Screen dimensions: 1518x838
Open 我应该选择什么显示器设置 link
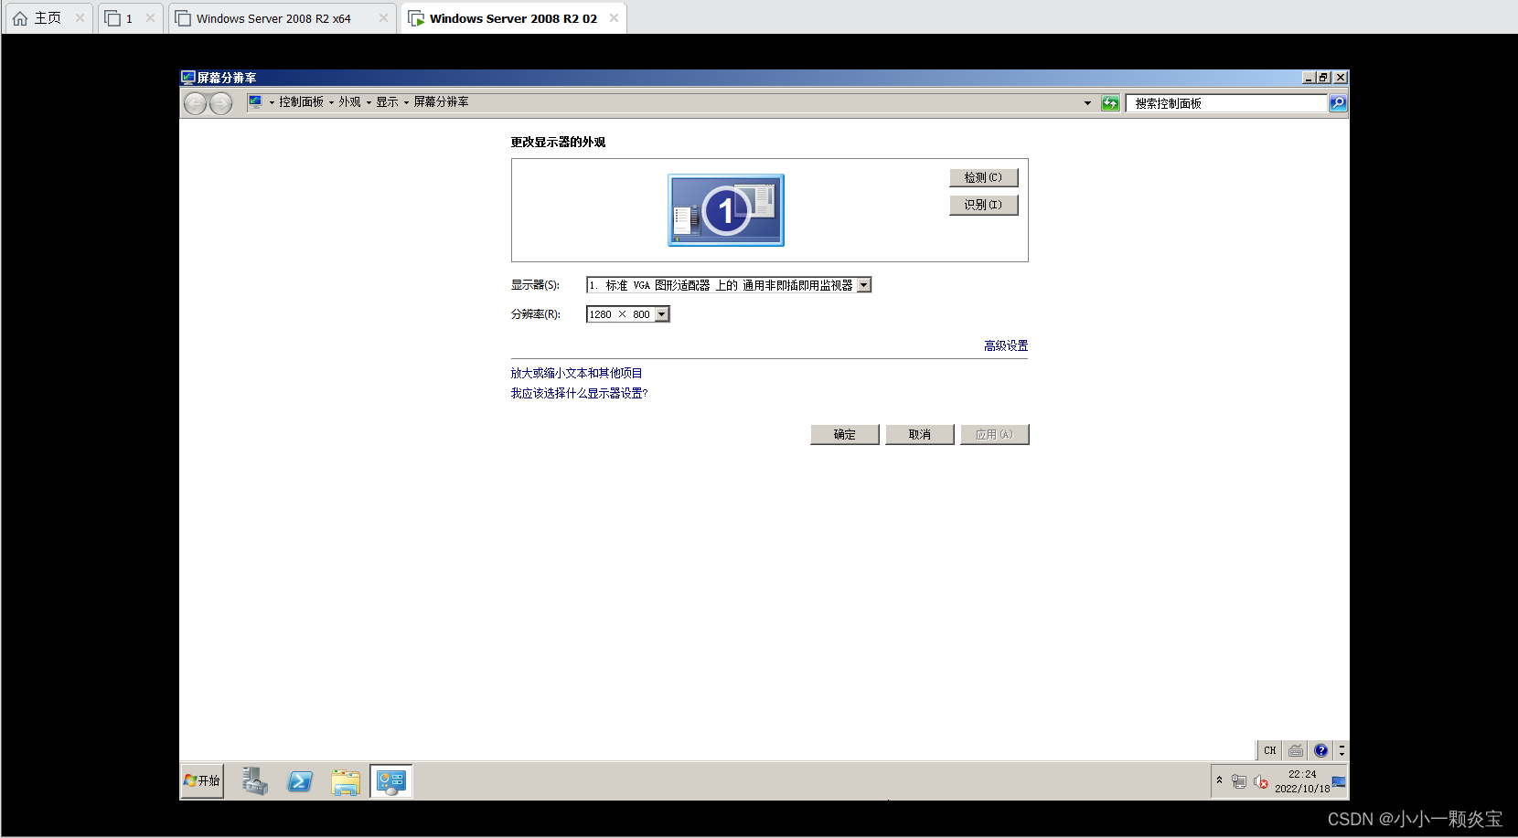(579, 393)
